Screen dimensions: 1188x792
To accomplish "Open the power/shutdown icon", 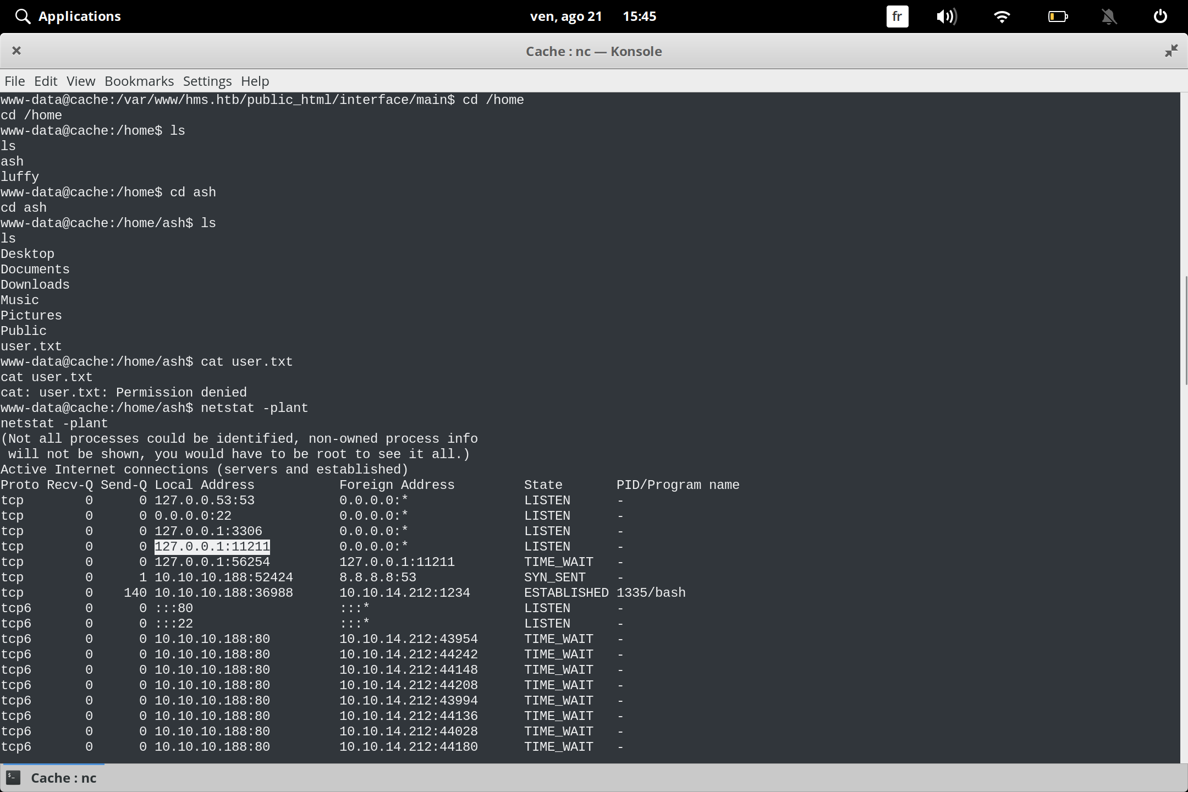I will (x=1160, y=16).
